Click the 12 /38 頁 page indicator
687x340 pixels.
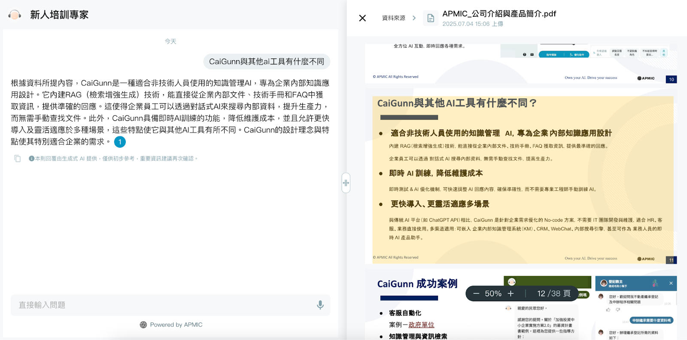click(553, 294)
